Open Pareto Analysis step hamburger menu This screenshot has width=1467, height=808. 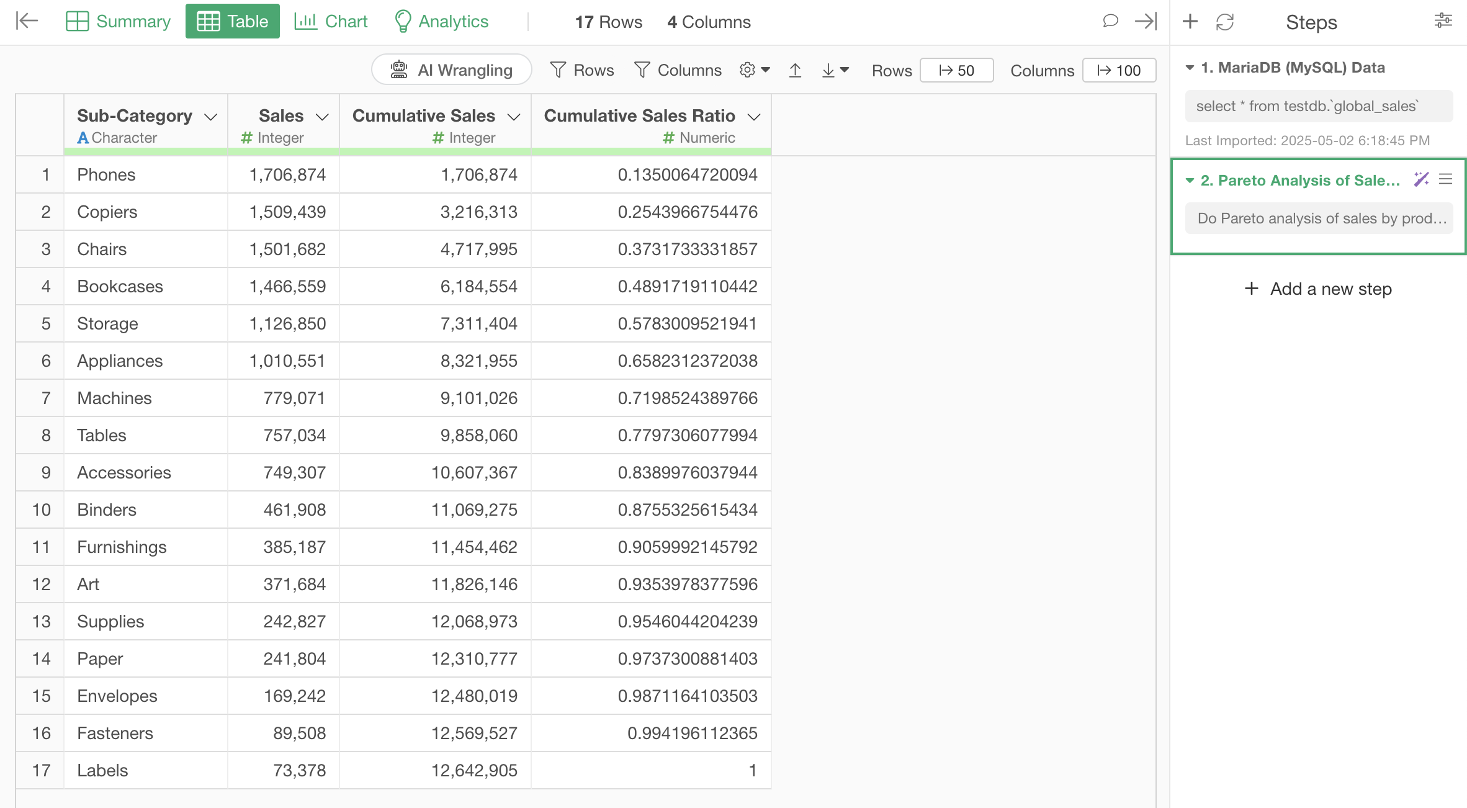click(1446, 179)
